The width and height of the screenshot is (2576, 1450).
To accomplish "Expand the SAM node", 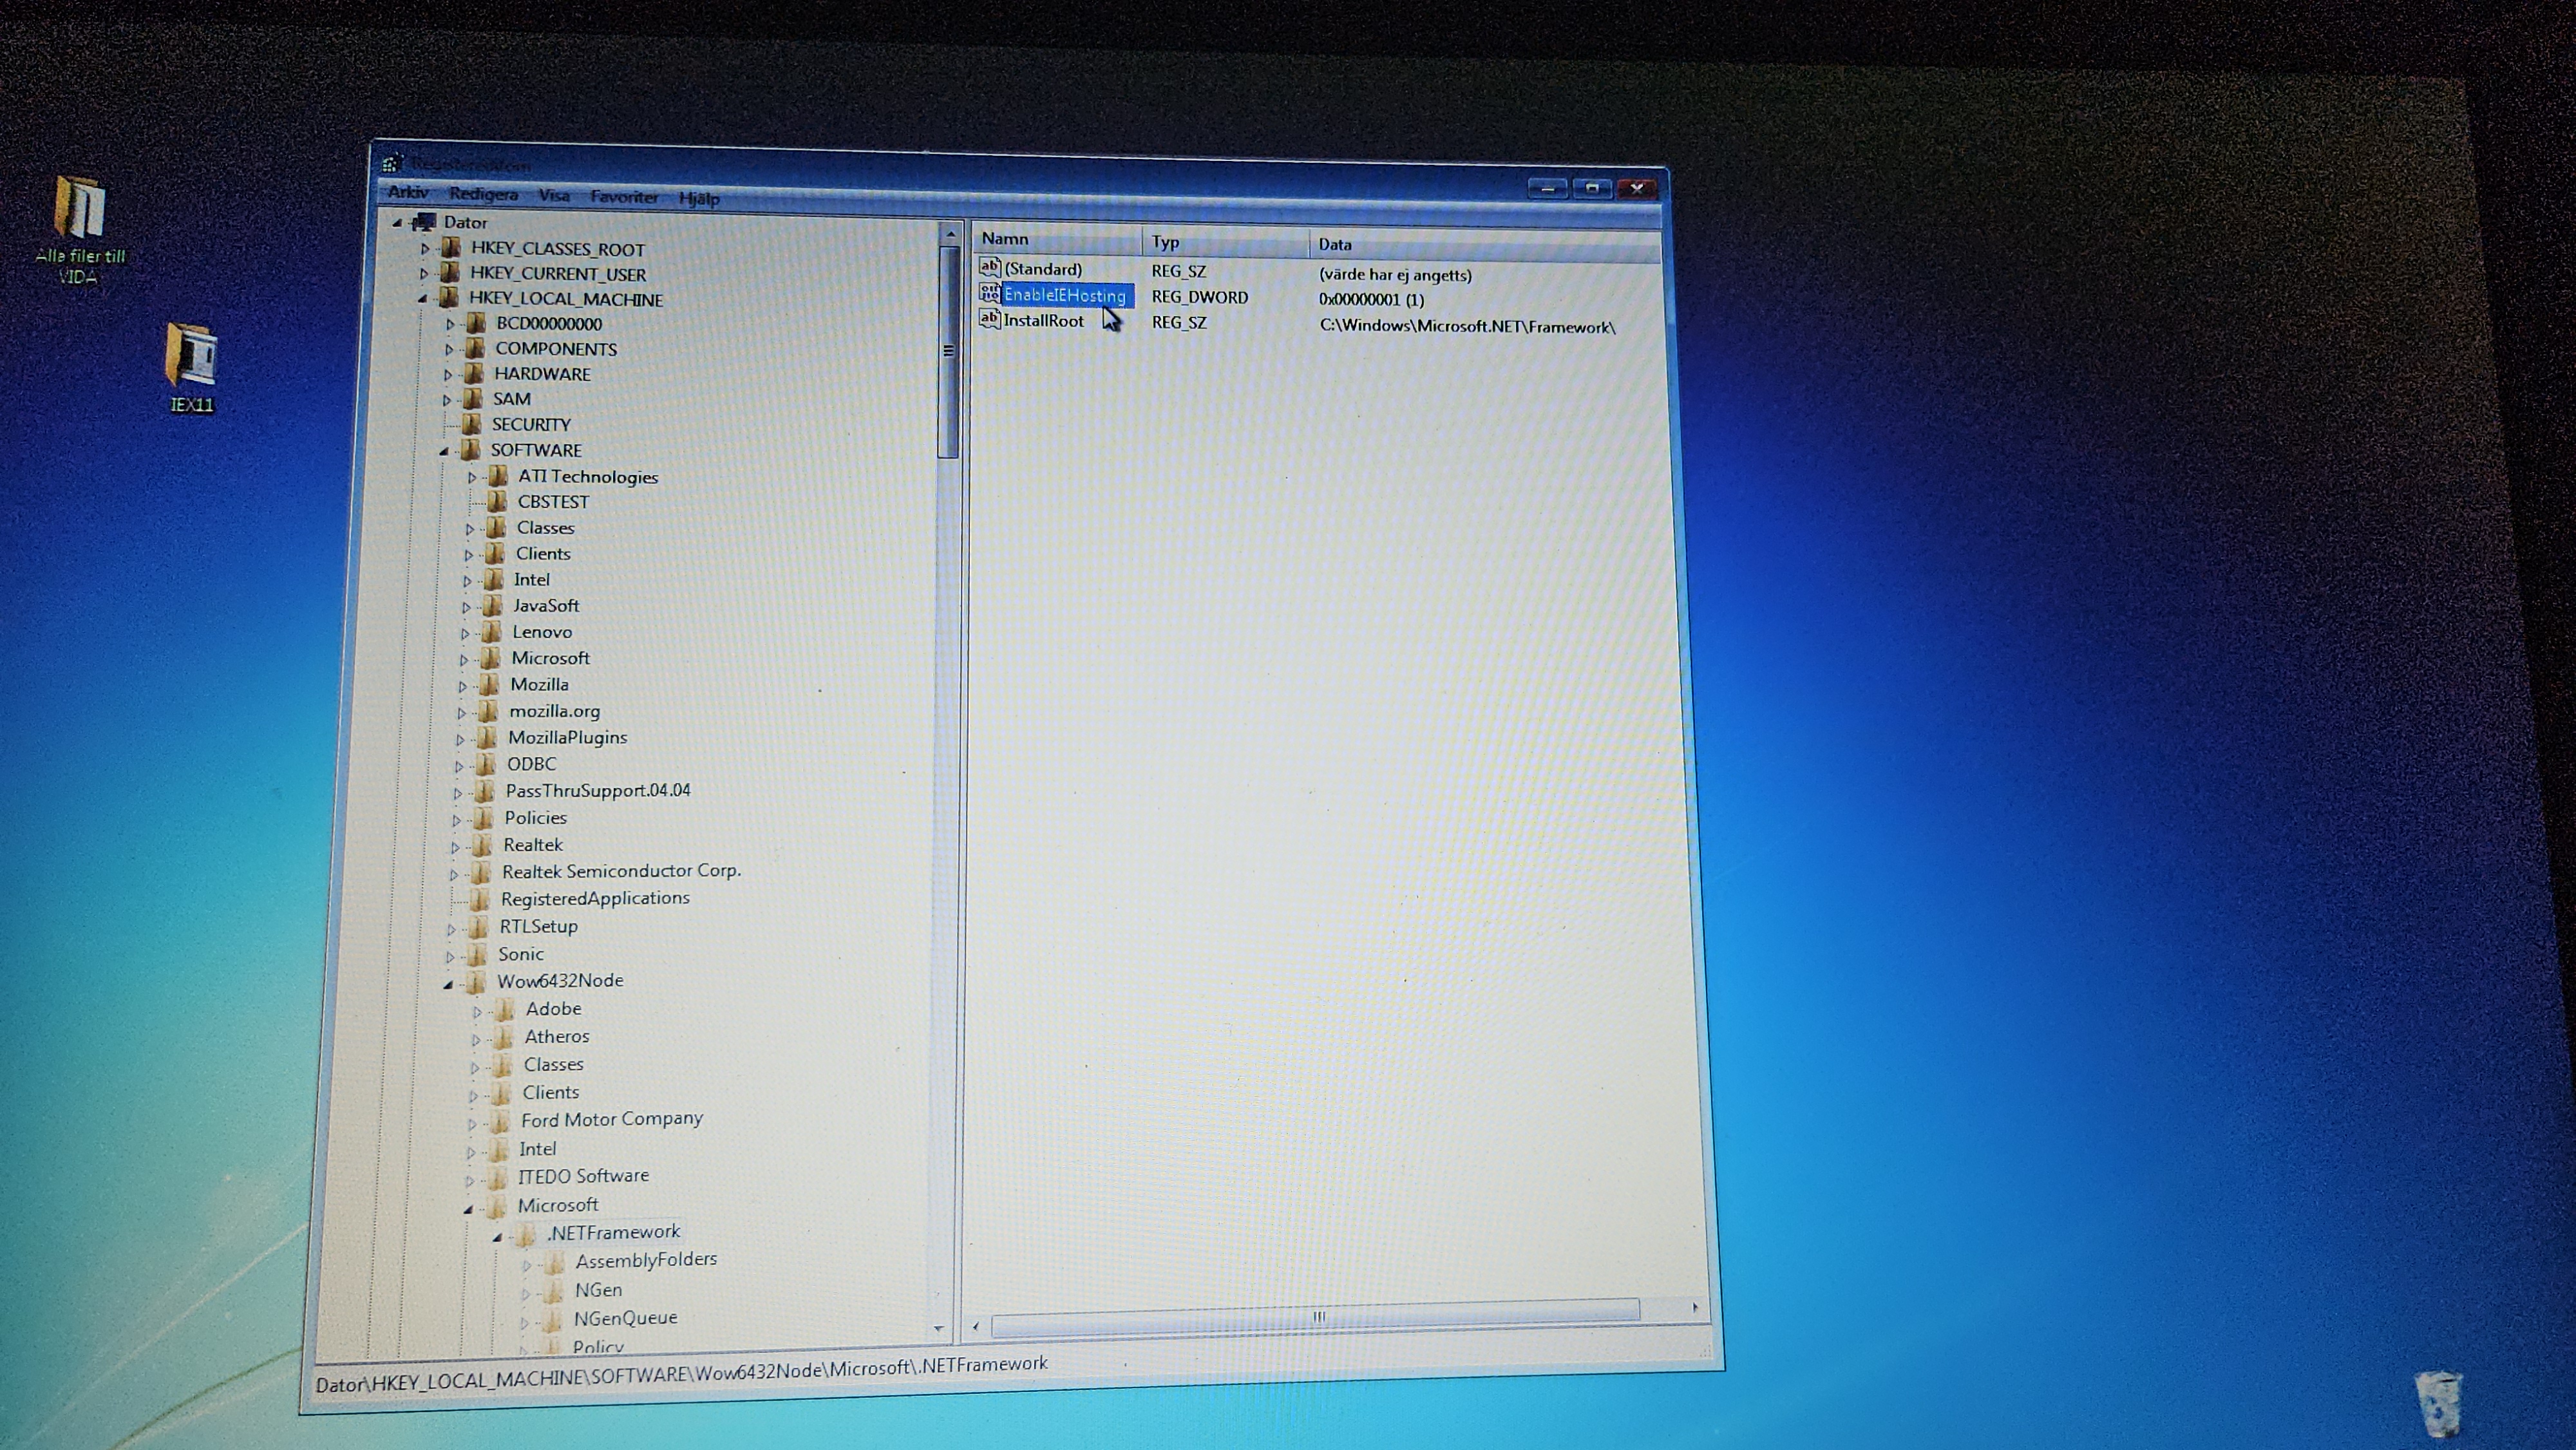I will pyautogui.click(x=447, y=399).
